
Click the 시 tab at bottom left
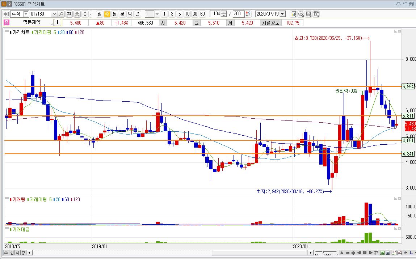point(17,253)
